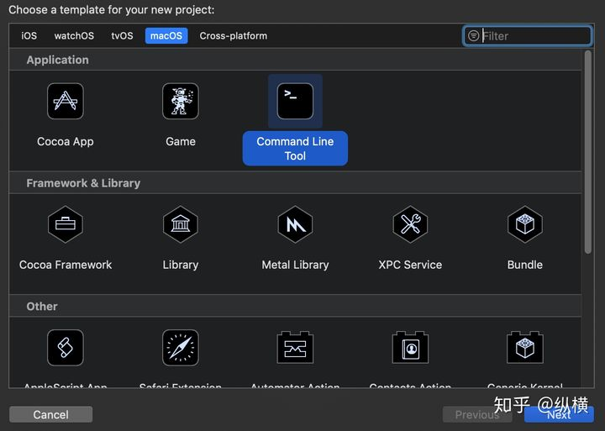Choose the Metal Library icon

[295, 224]
